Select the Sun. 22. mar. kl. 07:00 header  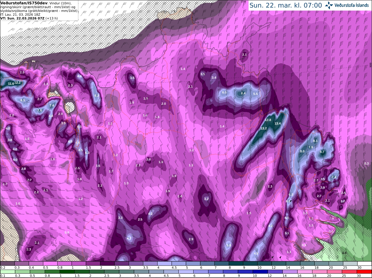(286, 5)
